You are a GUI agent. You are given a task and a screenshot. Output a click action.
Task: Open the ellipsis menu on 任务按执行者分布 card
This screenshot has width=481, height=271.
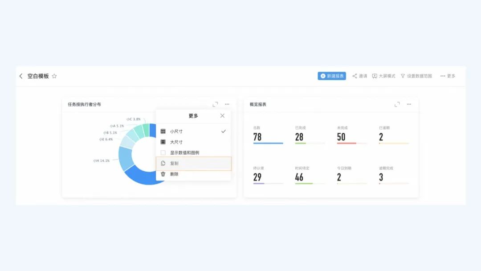227,104
